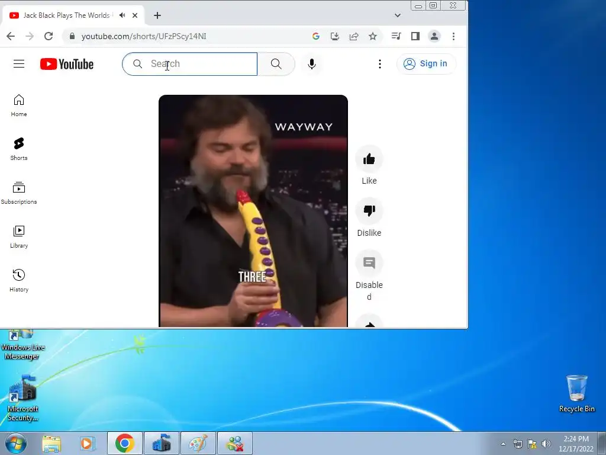Click the Shorts video to pause
The width and height of the screenshot is (606, 455).
click(x=253, y=211)
